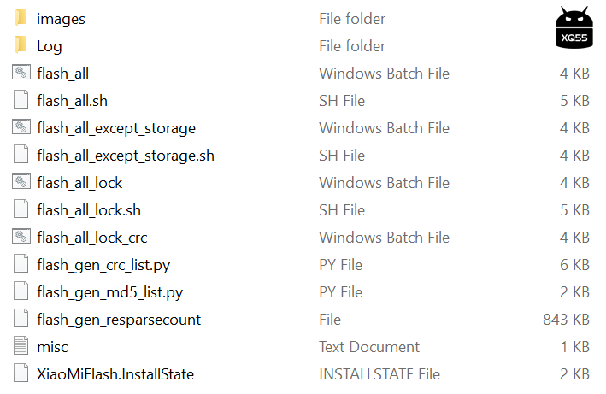606x394 pixels.
Task: Click the XiaoMiFlash.InstallState file icon
Action: click(x=21, y=373)
